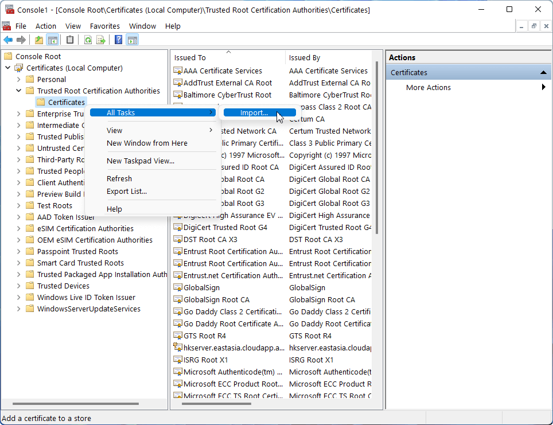Sort by the Issued To column header
Screen dimensions: 553x425
click(x=228, y=57)
